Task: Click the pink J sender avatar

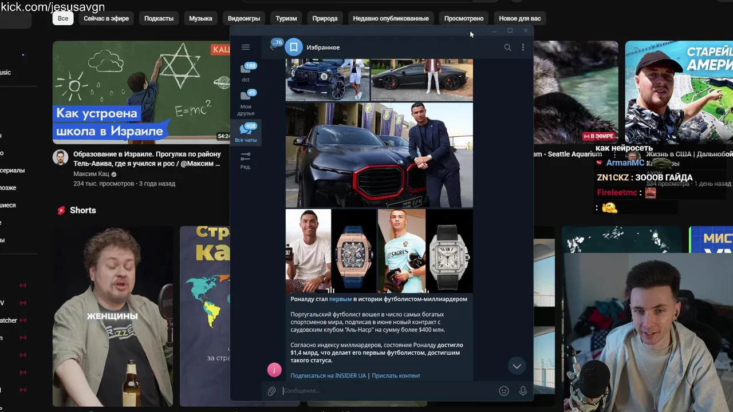Action: 274,370
